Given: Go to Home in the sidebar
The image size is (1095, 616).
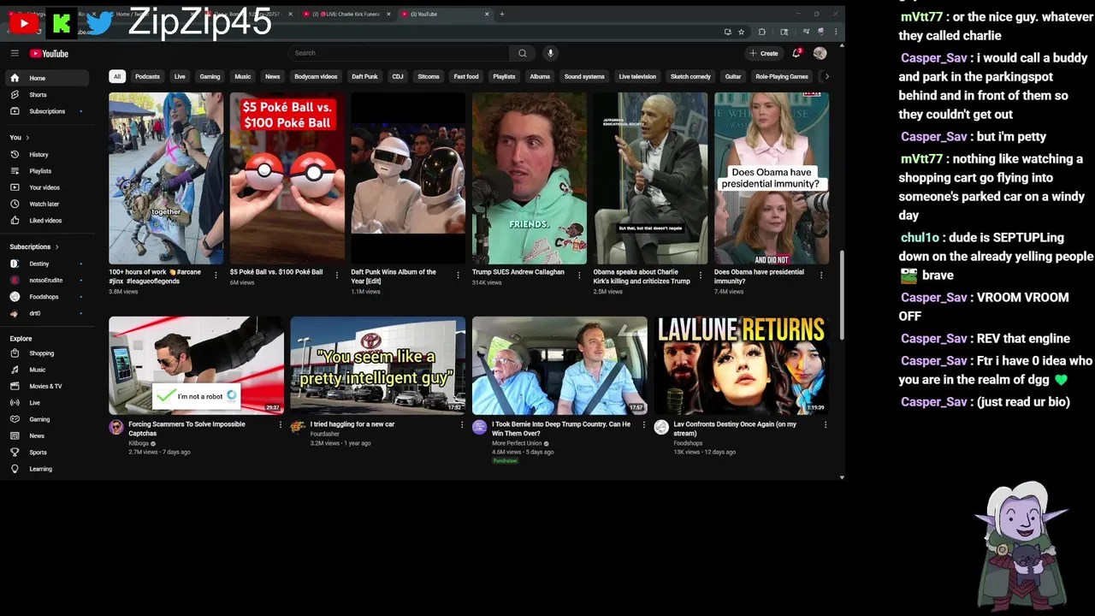Looking at the screenshot, I should (x=48, y=78).
